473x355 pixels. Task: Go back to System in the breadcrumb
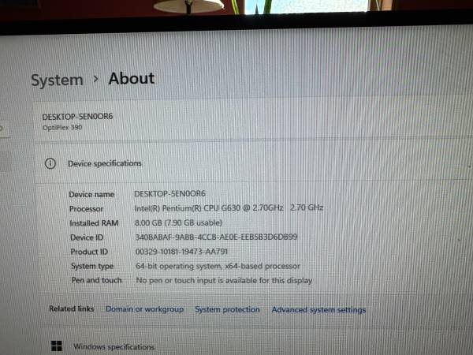pos(57,80)
